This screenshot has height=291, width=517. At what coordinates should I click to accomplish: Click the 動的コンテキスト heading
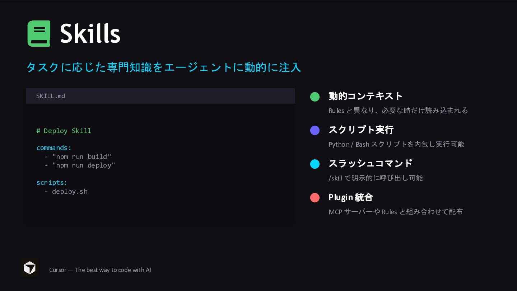pyautogui.click(x=365, y=96)
